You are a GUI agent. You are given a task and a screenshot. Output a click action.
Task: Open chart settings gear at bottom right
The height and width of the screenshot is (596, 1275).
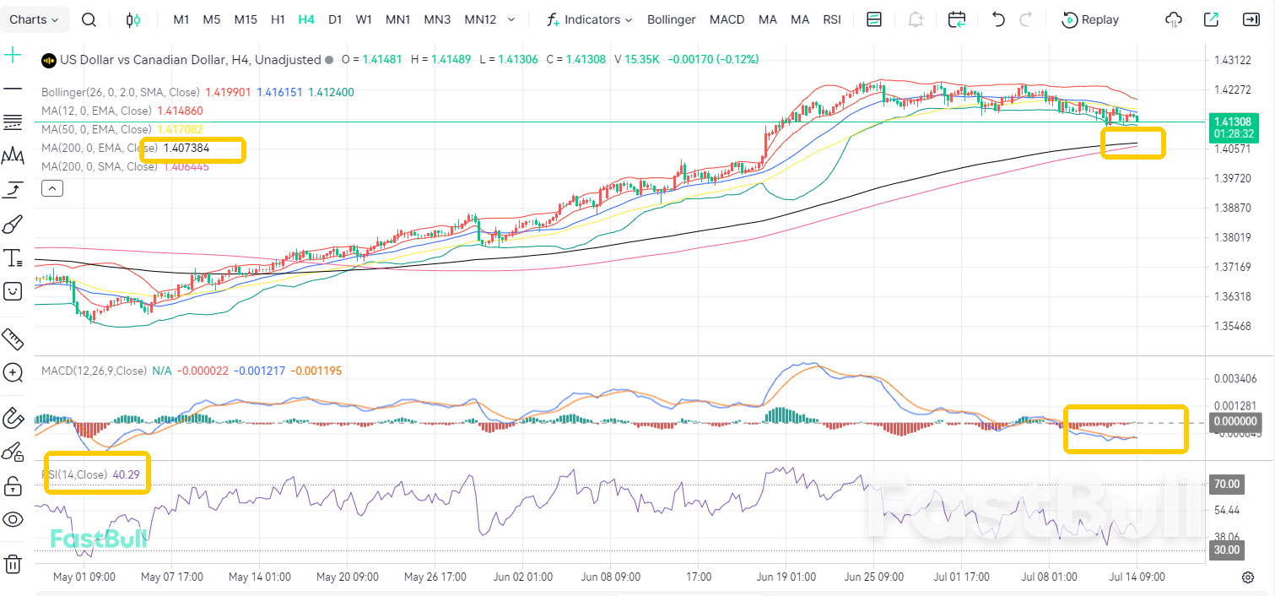pos(1247,577)
